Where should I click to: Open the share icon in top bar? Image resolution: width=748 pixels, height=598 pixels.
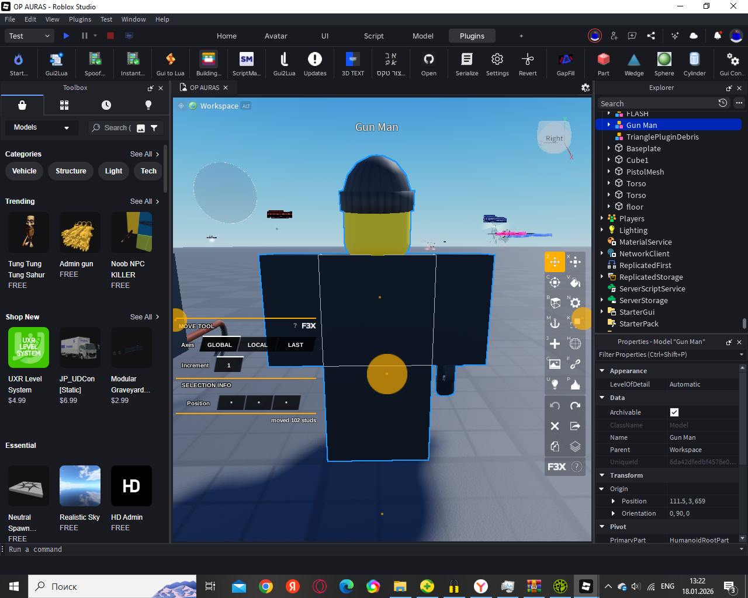(x=651, y=36)
